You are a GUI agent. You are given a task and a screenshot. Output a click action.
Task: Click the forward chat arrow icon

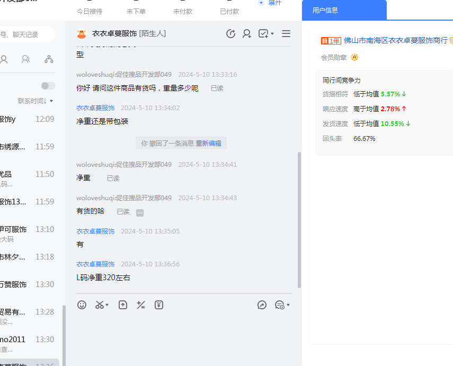[x=262, y=305]
